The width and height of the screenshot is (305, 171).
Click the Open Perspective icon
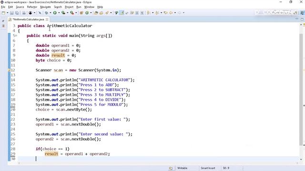tap(295, 13)
